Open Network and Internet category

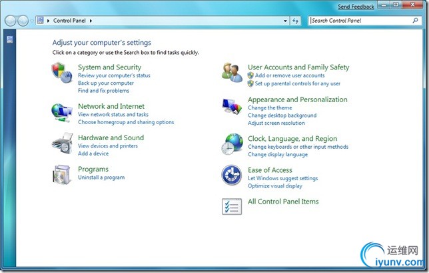tap(111, 106)
